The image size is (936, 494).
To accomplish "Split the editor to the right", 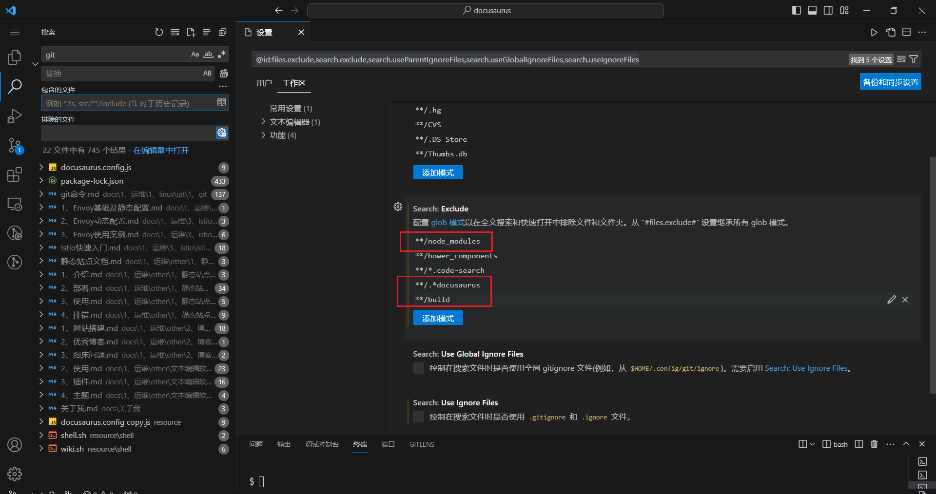I will pyautogui.click(x=906, y=32).
